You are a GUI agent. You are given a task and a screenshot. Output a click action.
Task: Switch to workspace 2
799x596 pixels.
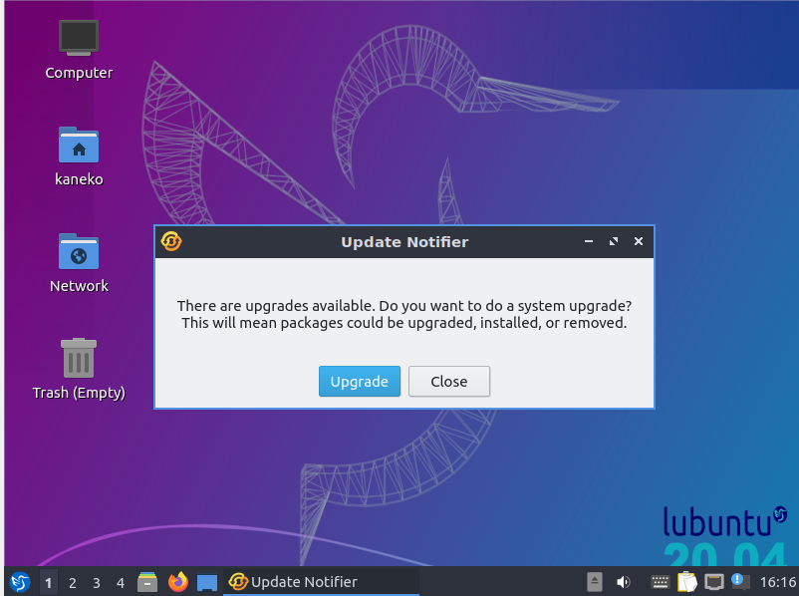coord(73,582)
